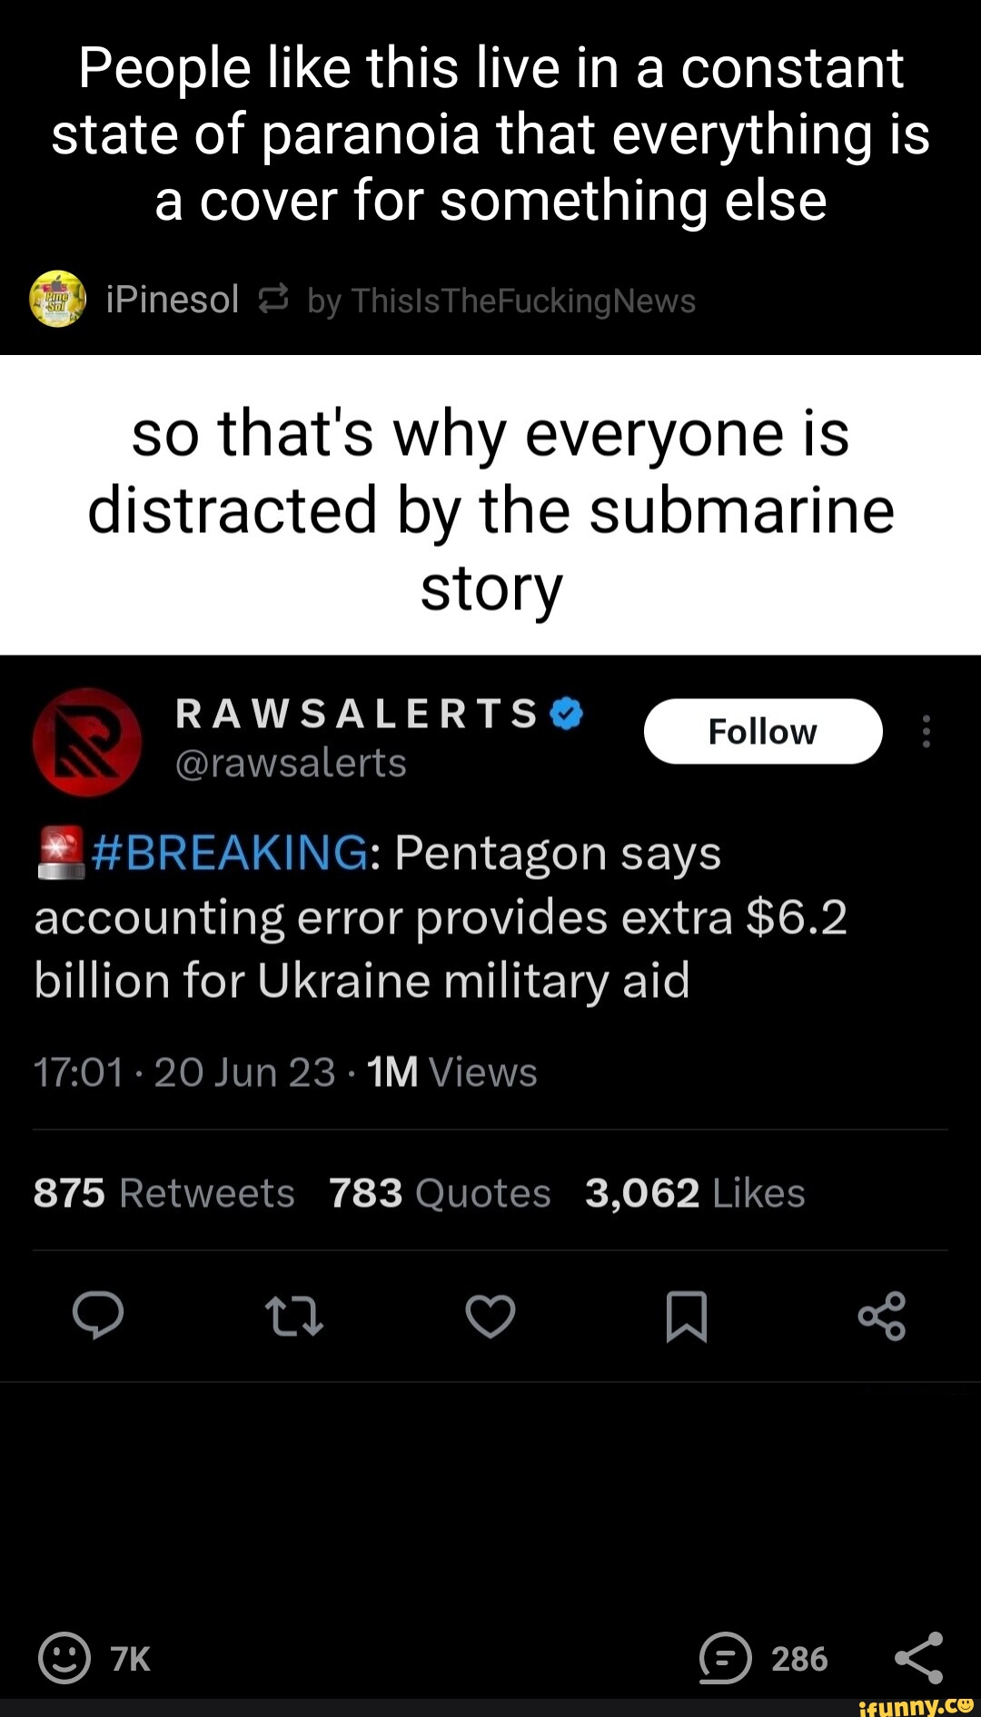Click the RAWSALERTS red profile picture
The height and width of the screenshot is (1717, 981).
(x=87, y=742)
